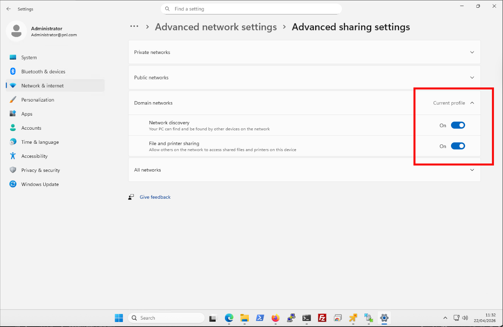Go to Privacy & security settings
The height and width of the screenshot is (327, 503).
41,170
